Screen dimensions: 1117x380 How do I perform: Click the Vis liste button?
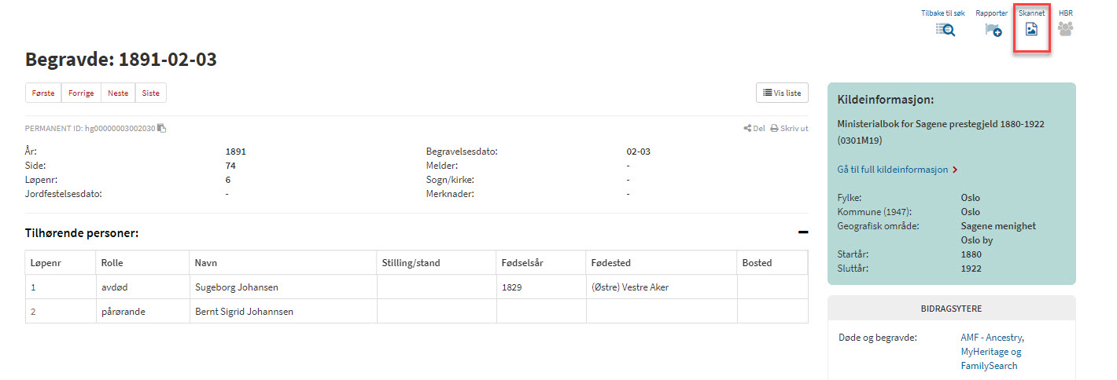[x=782, y=93]
